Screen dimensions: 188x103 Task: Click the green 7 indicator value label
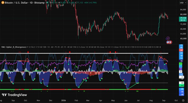[181, 64]
